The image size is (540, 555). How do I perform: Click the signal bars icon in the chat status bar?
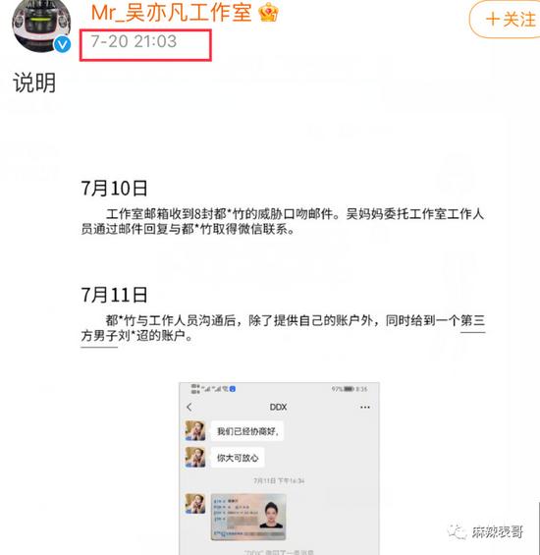point(206,389)
